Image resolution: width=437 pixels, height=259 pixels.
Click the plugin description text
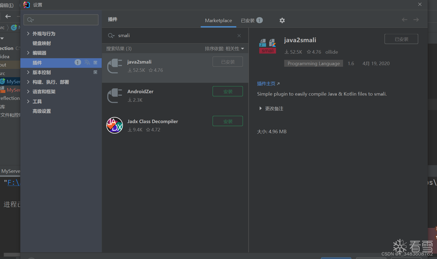coord(322,94)
